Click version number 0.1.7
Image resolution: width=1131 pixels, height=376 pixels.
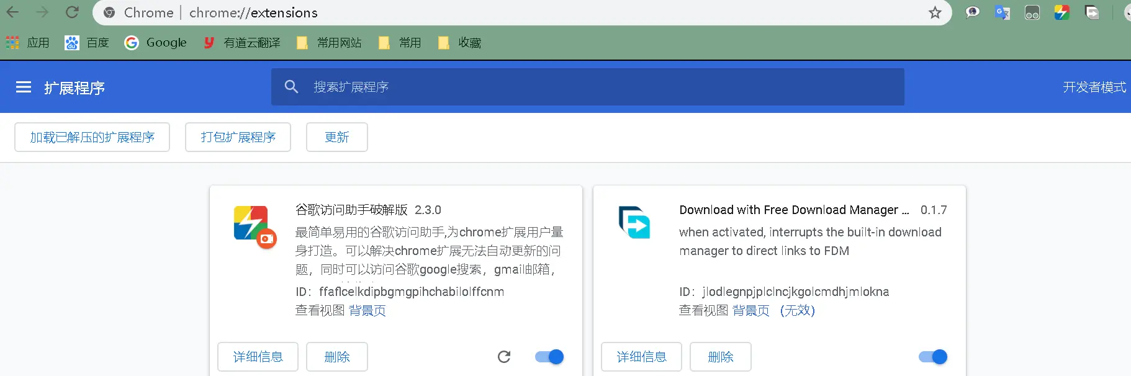point(934,210)
